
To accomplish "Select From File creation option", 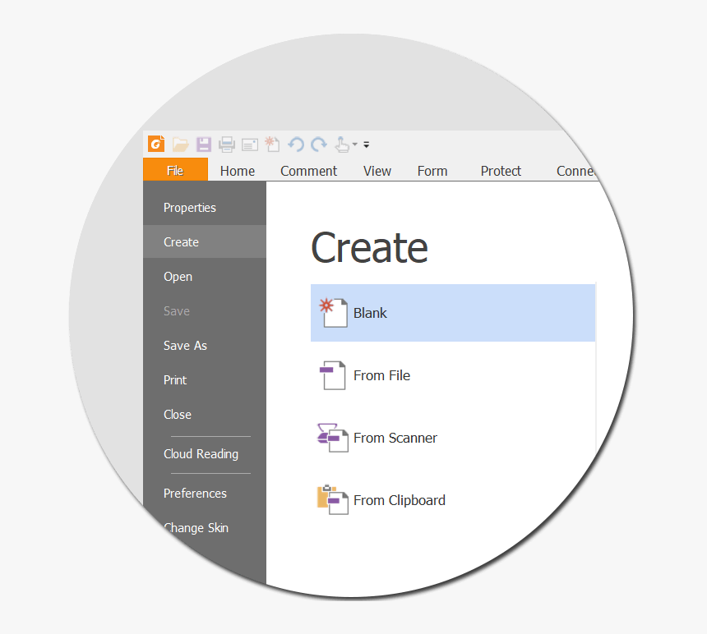I will (x=381, y=375).
